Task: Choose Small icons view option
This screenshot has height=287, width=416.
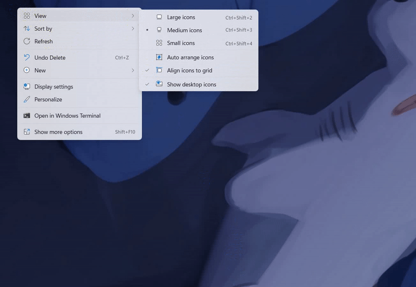Action: [x=199, y=43]
